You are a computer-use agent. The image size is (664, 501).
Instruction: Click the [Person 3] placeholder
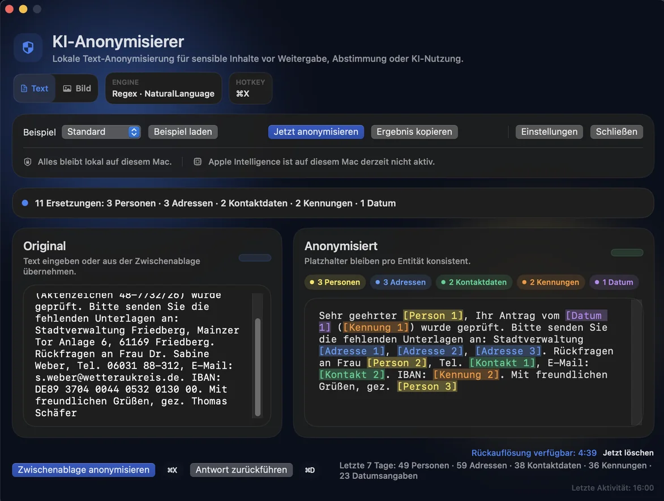pos(427,387)
